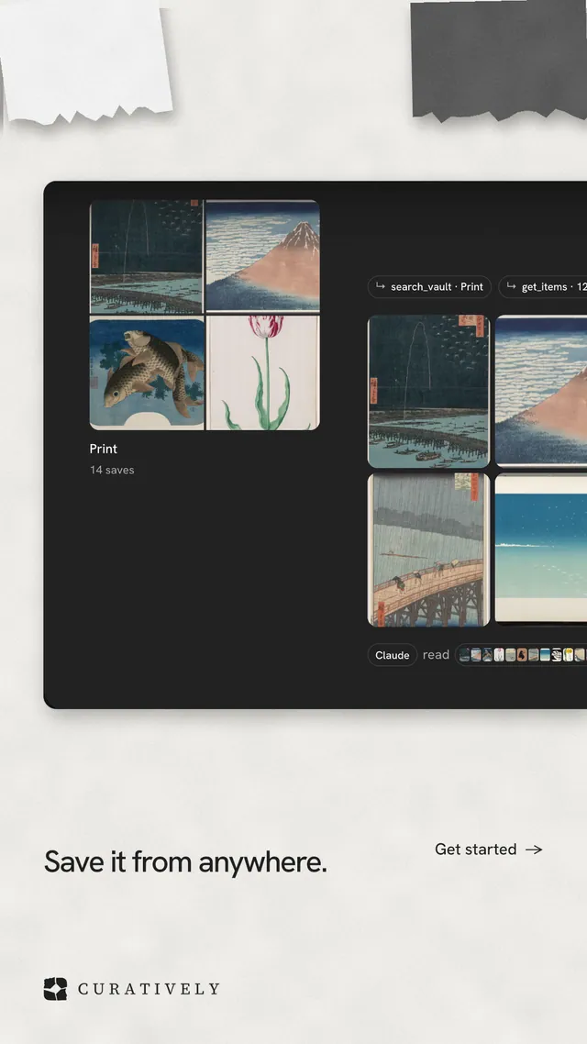This screenshot has width=587, height=1044.
Task: Select the search_vault · Print chip
Action: 429,286
